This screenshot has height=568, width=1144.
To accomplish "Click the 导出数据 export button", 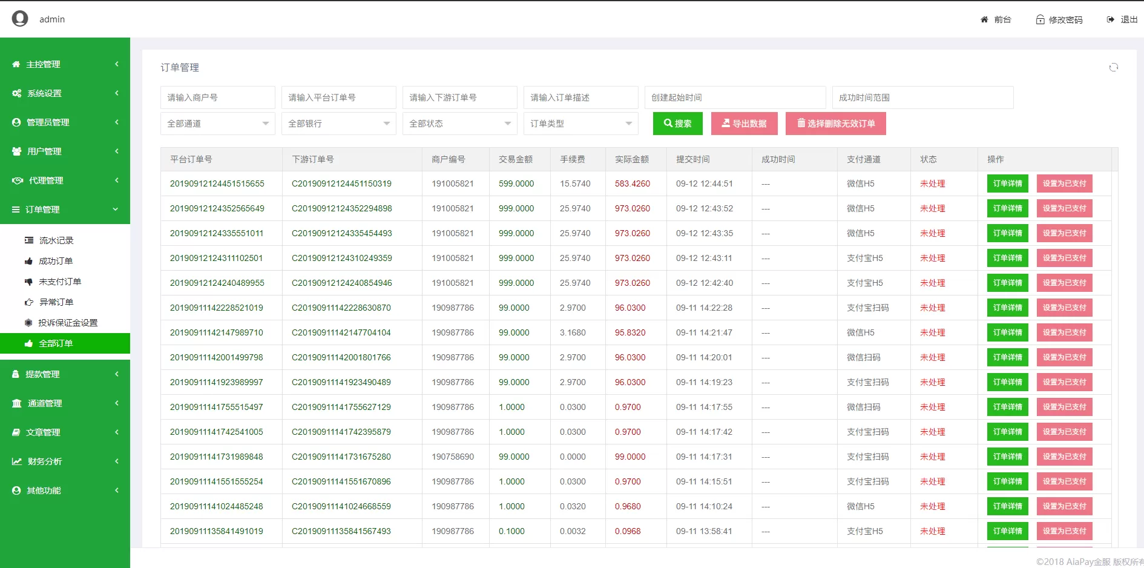I will (x=744, y=124).
